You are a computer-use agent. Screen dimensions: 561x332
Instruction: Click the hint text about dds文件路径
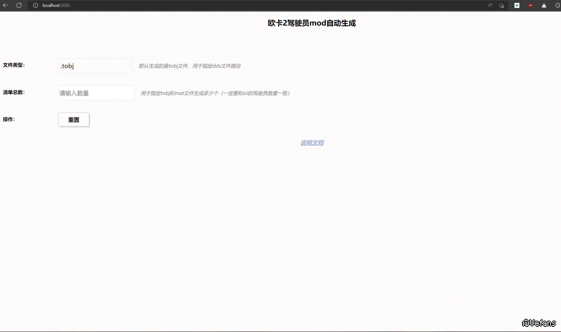pyautogui.click(x=190, y=66)
